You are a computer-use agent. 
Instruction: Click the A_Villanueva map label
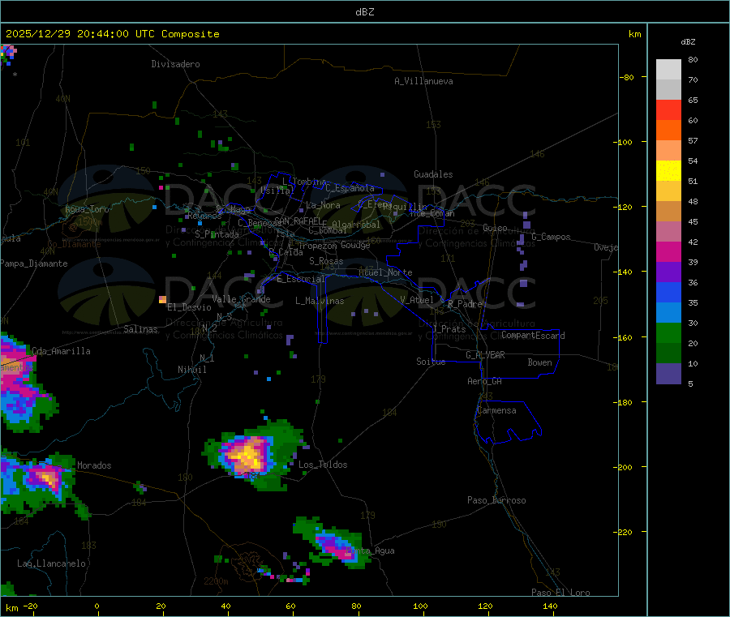[x=423, y=81]
